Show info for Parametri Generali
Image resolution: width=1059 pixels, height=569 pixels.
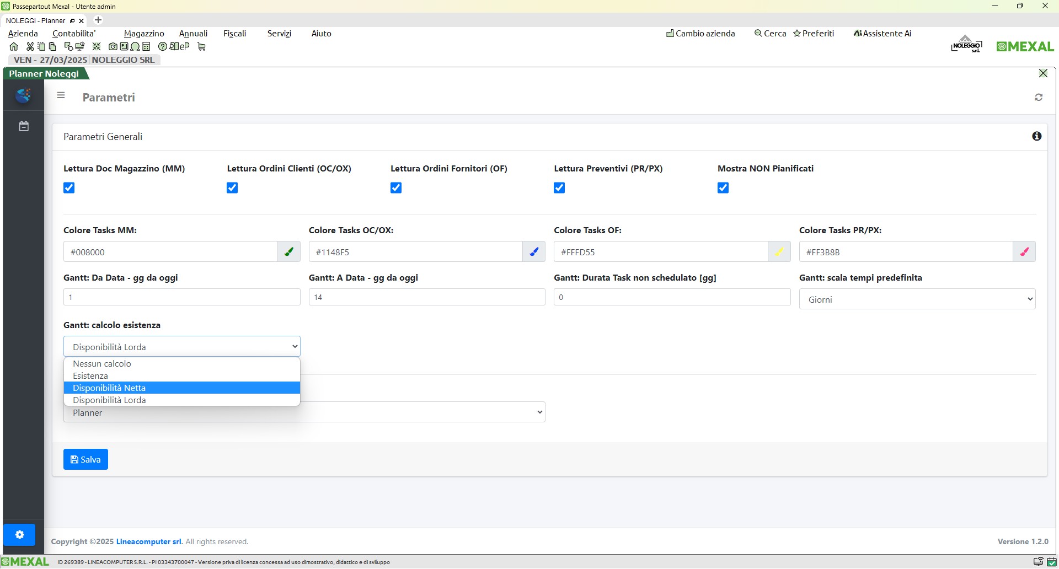pos(1037,136)
